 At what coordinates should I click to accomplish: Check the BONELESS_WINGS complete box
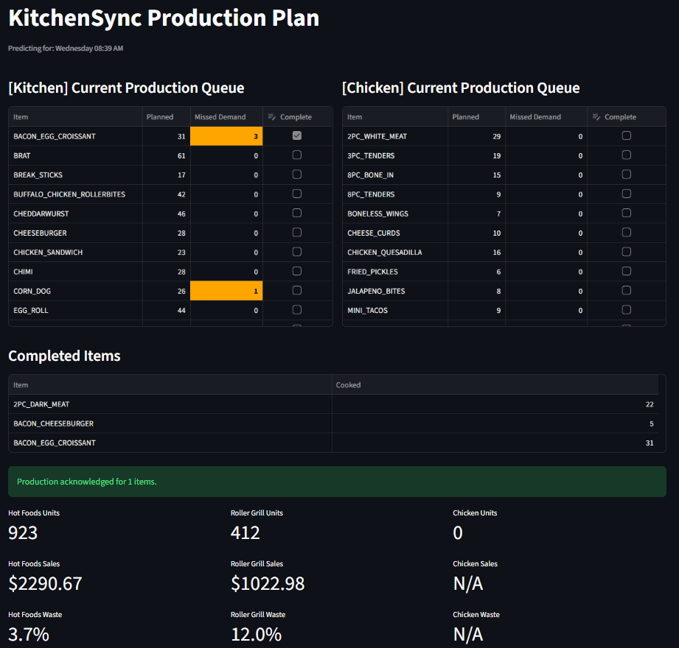point(626,213)
